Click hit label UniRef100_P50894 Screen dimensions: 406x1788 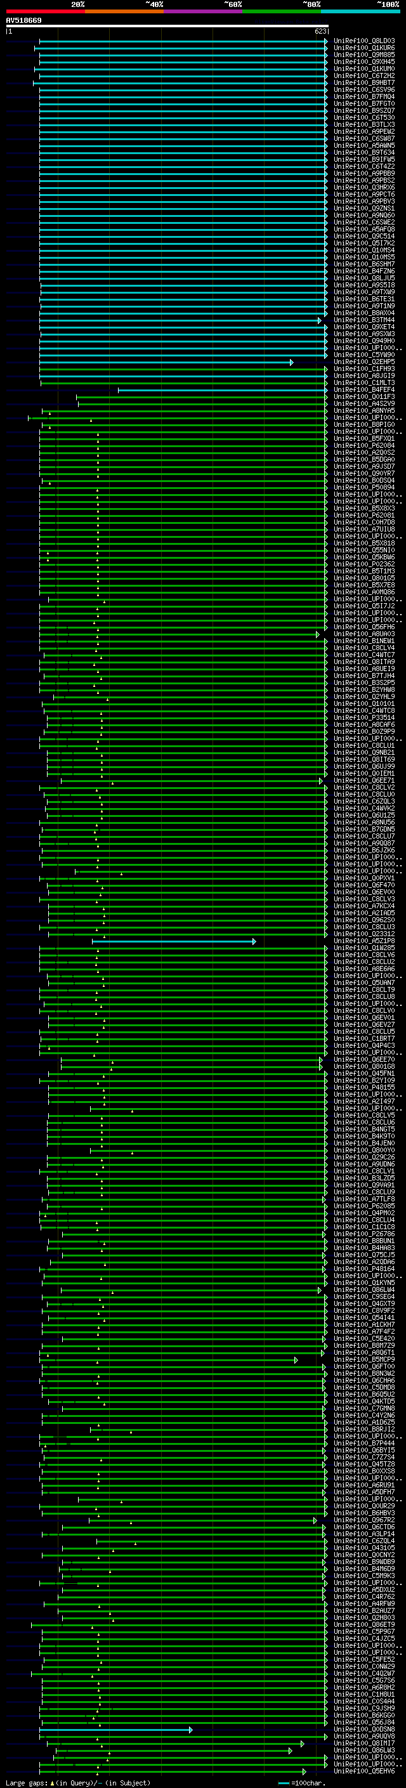pyautogui.click(x=363, y=487)
